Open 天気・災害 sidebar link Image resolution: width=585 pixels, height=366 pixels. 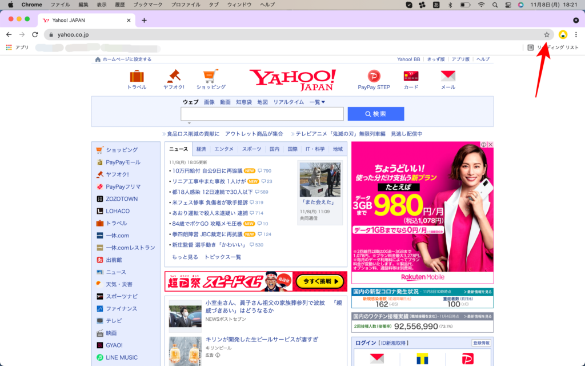click(119, 284)
